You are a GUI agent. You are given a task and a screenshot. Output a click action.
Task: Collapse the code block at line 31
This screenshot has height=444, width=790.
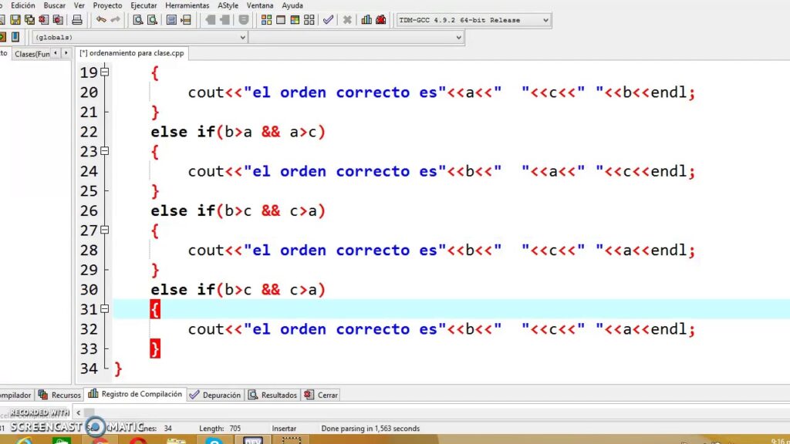tap(104, 309)
